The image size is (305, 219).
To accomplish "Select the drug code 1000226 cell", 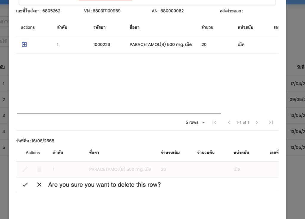I will (x=102, y=45).
